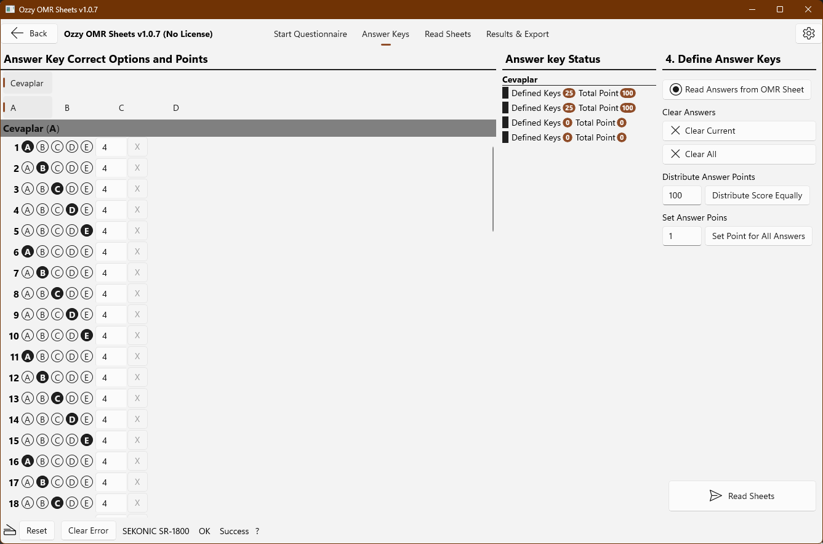This screenshot has height=544, width=823.
Task: Select bubble E for question 6
Action: (87, 251)
